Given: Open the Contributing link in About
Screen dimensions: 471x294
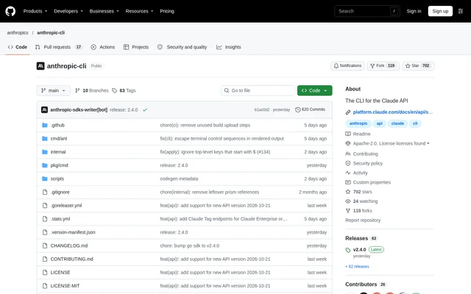Looking at the screenshot, I should point(361,154).
